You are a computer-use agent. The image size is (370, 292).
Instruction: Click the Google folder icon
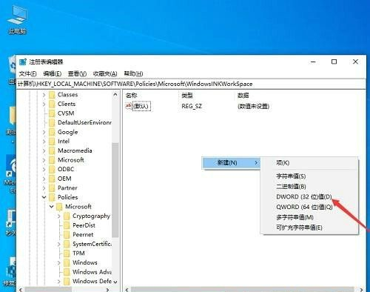(52, 132)
